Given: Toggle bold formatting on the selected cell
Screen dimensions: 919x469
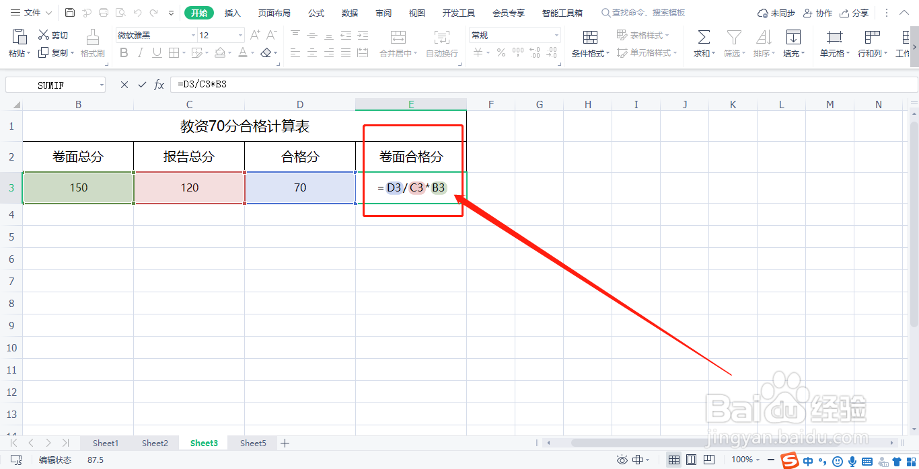Looking at the screenshot, I should (x=124, y=52).
